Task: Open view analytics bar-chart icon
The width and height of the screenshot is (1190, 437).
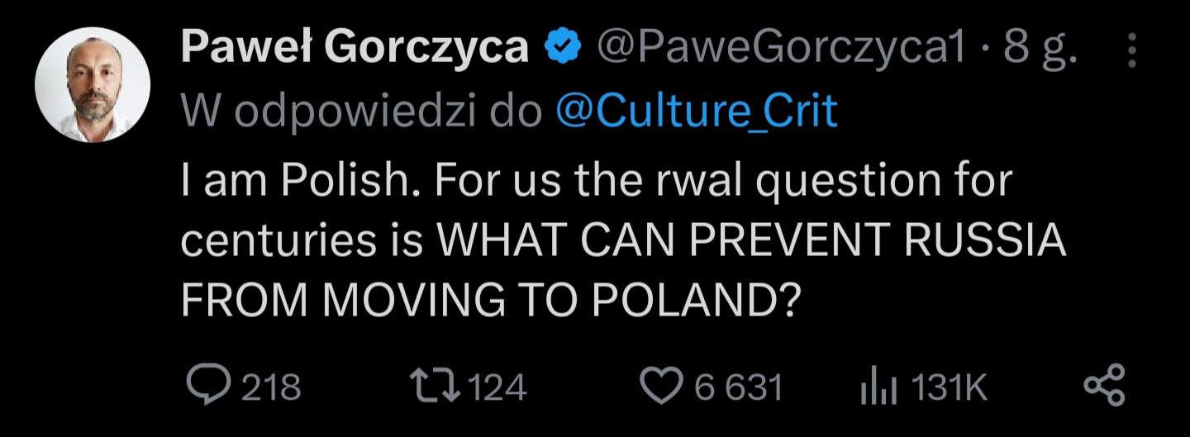Action: (x=878, y=387)
